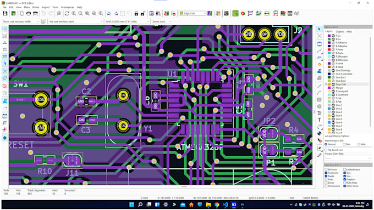Viewport: 374px width, 210px height.
Task: Check All items in Selection Filter
Action: coord(326,169)
